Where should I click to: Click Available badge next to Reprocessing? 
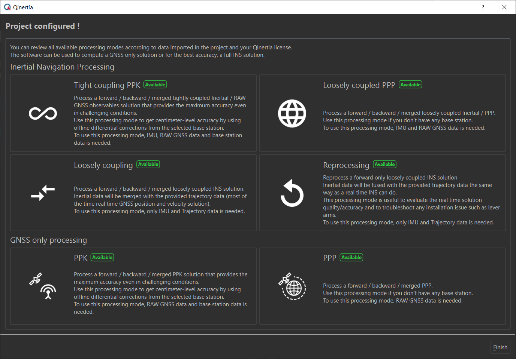click(384, 165)
